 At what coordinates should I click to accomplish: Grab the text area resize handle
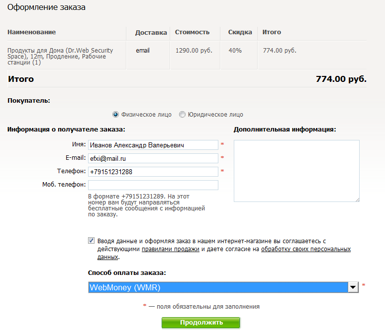coord(357,199)
